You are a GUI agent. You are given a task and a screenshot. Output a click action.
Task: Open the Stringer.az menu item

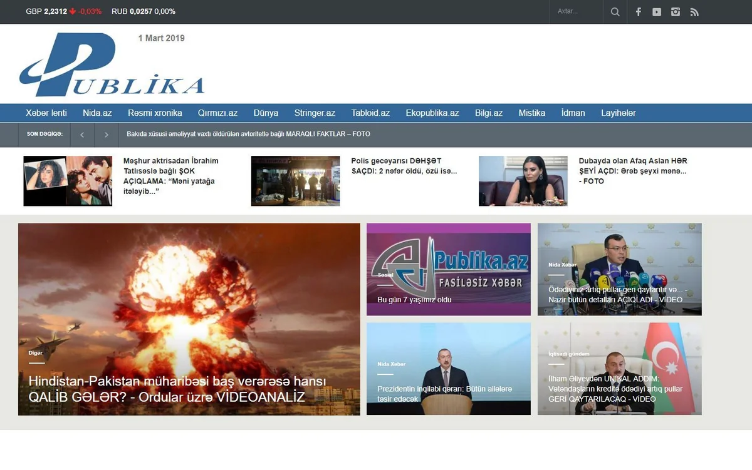315,113
